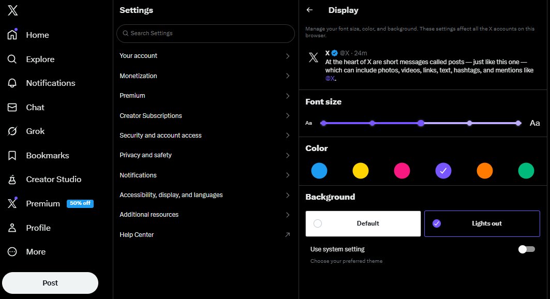Open the Grok icon
Image resolution: width=550 pixels, height=299 pixels.
point(12,131)
